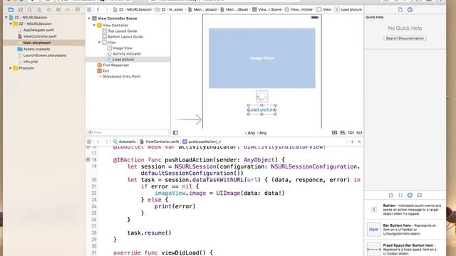Show the Code Snippet library
Image resolution: width=456 pixels, height=256 pixels.
tap(400, 195)
